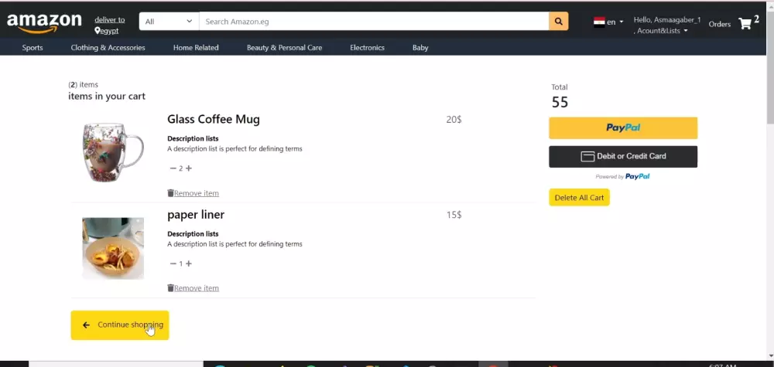Click the Amazon logo
Viewport: 774px width, 367px height.
[44, 22]
